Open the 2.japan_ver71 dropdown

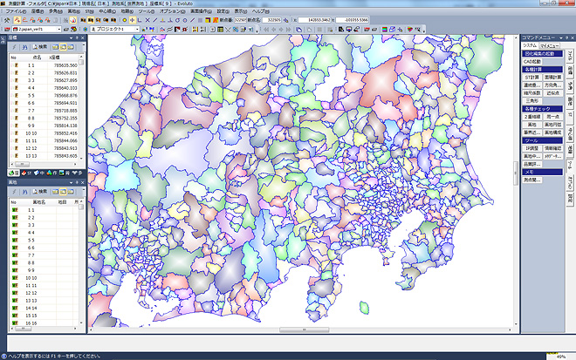coord(59,29)
